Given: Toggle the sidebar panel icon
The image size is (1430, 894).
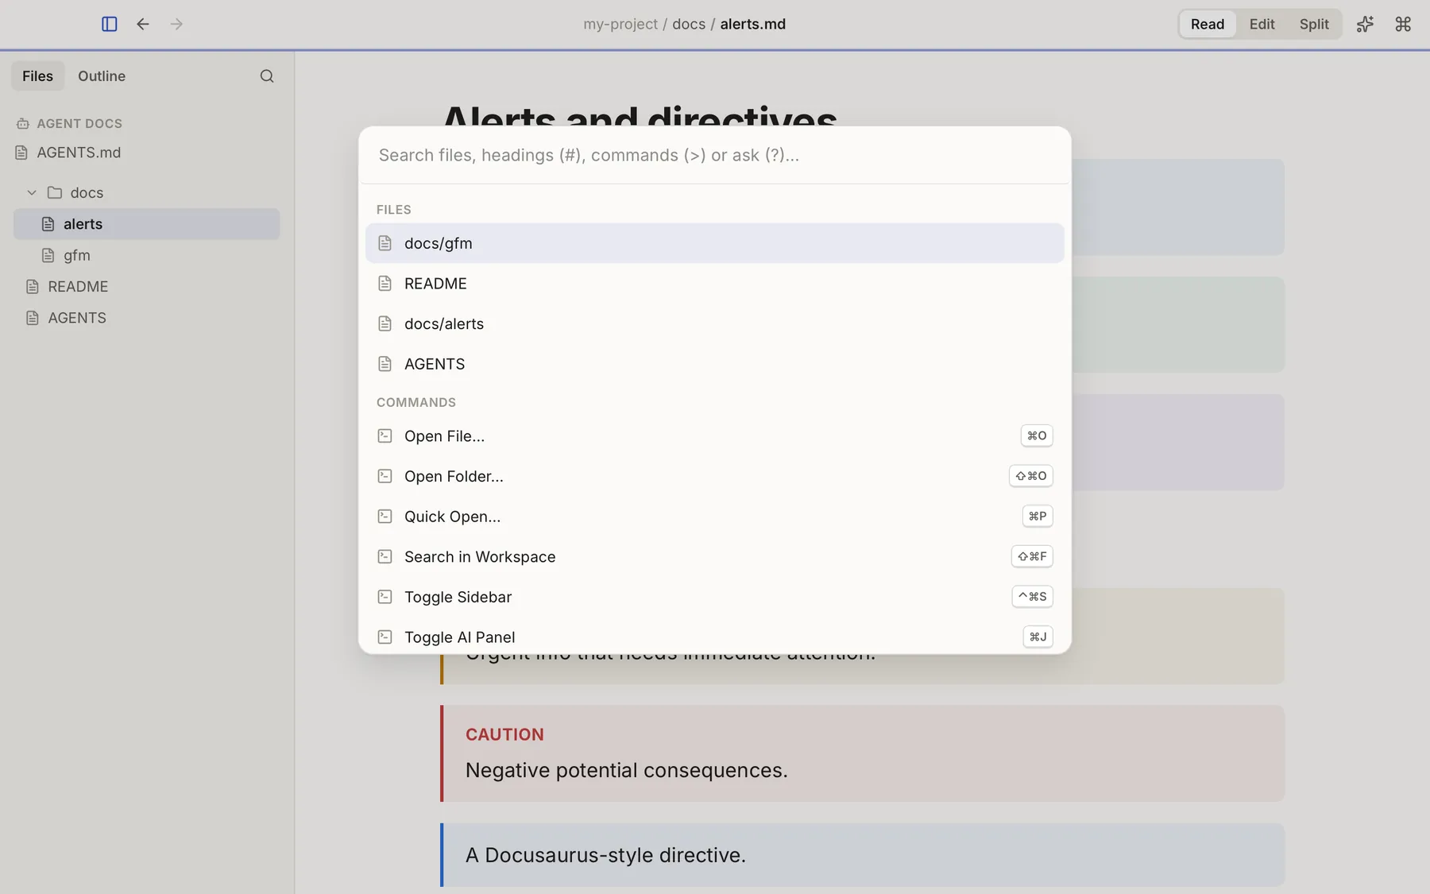Looking at the screenshot, I should click(110, 24).
